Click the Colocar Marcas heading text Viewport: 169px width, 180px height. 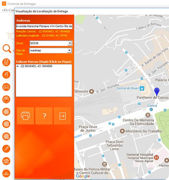pyautogui.click(x=44, y=62)
